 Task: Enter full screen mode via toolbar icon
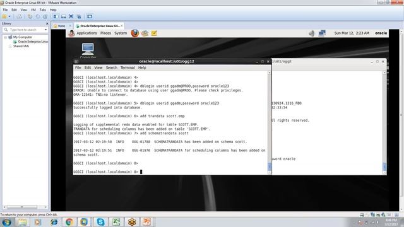click(71, 16)
